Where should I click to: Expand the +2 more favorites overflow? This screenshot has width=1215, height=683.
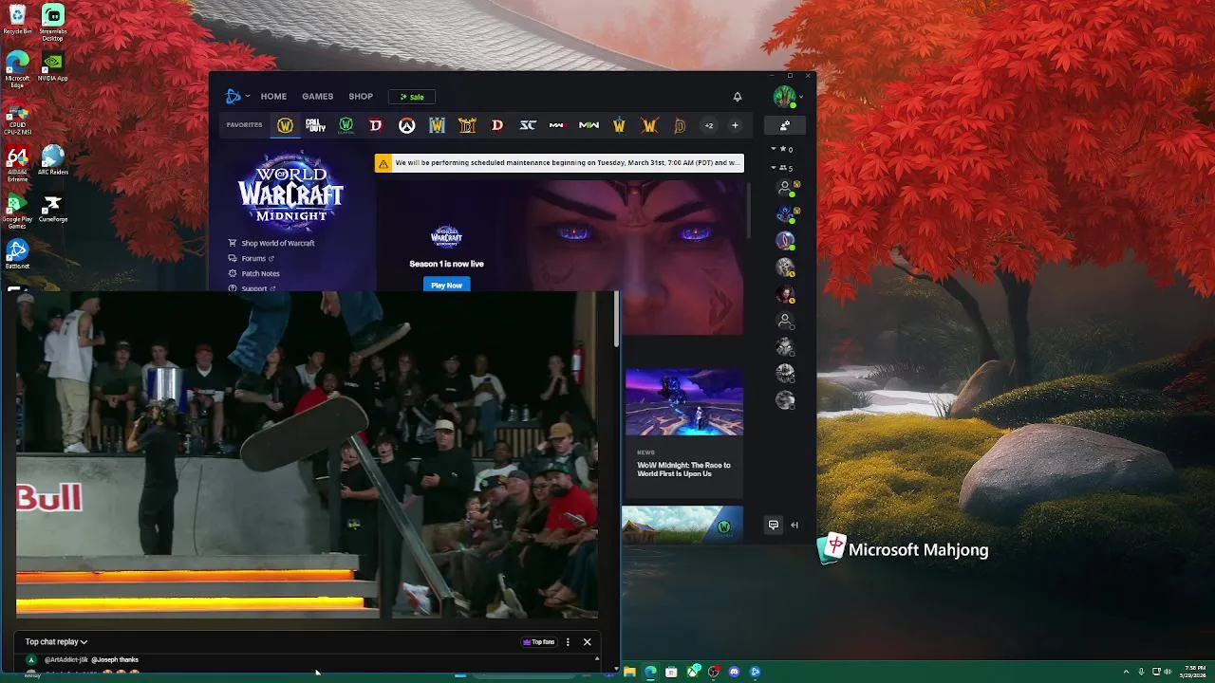pos(708,125)
